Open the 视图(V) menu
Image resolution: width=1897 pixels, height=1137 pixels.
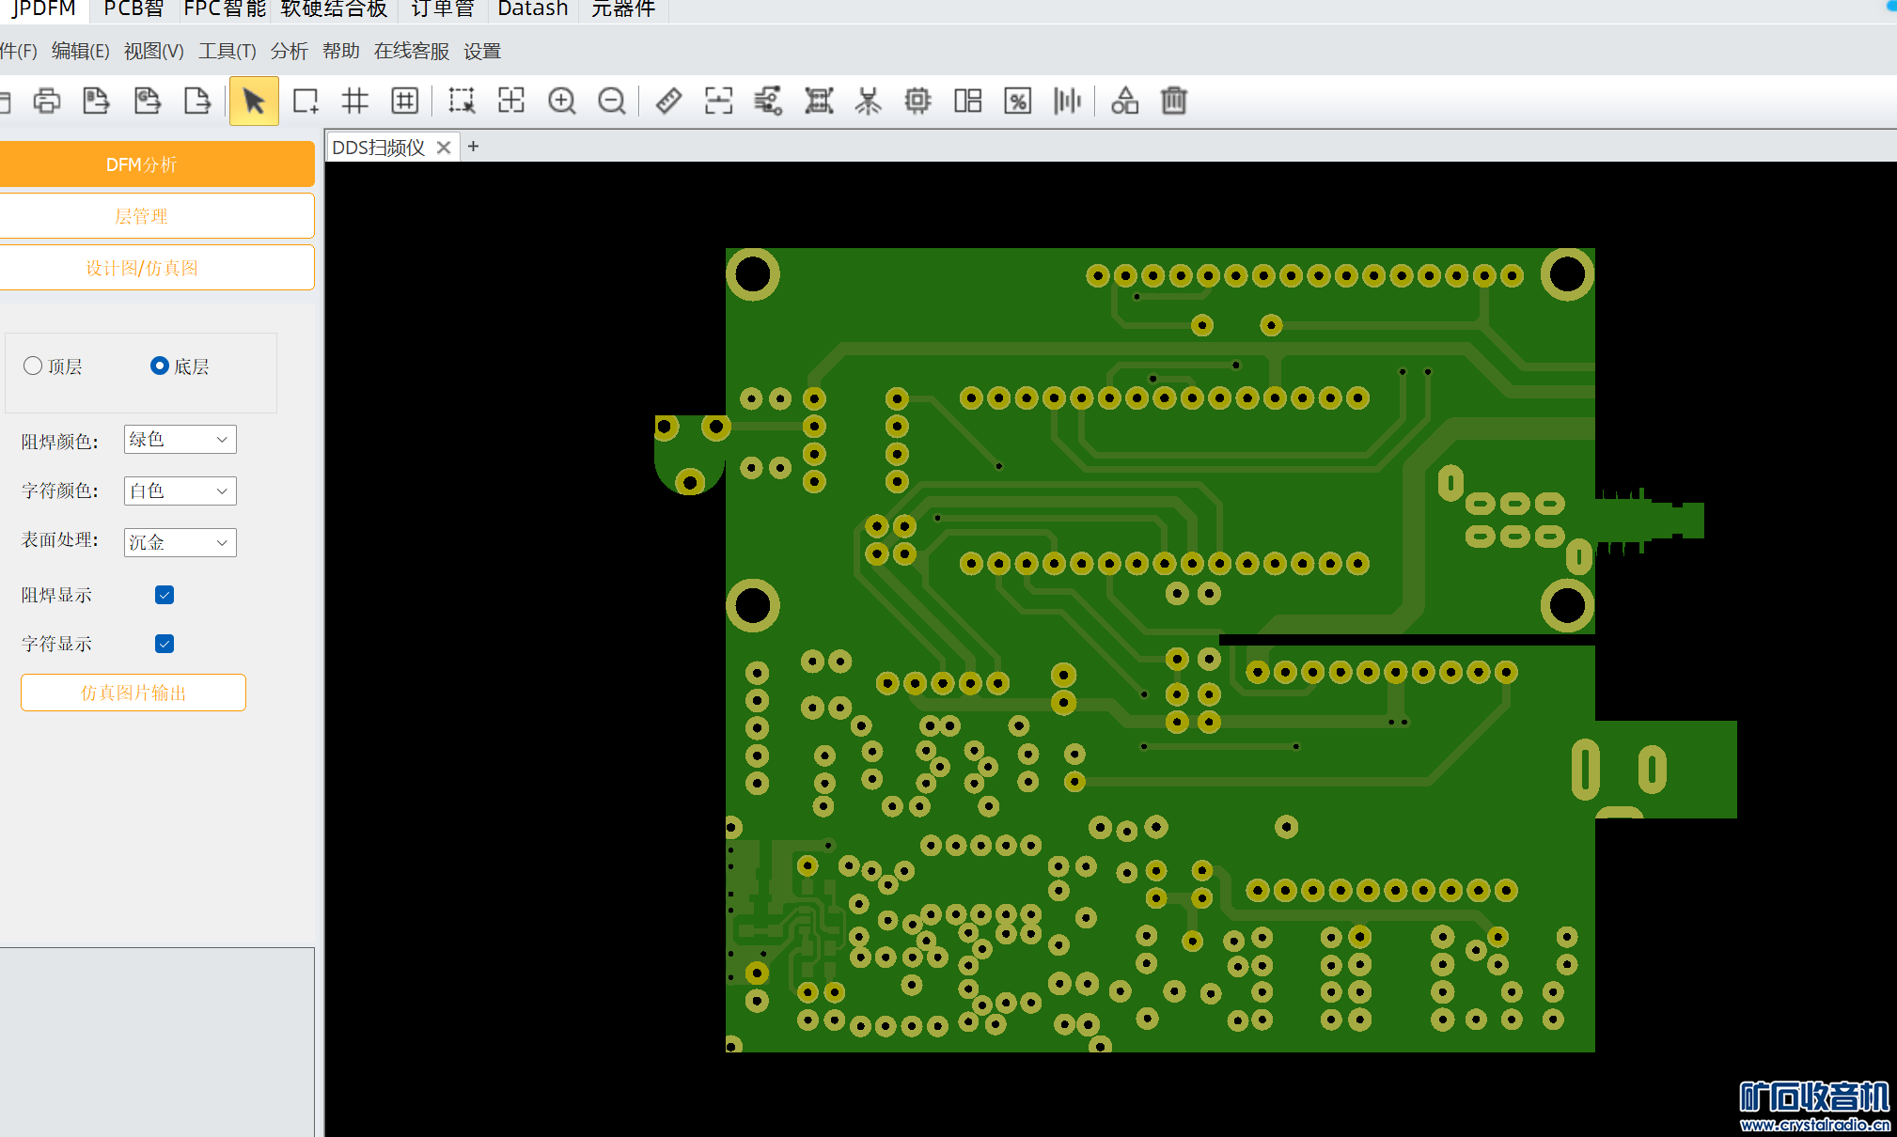(x=153, y=51)
